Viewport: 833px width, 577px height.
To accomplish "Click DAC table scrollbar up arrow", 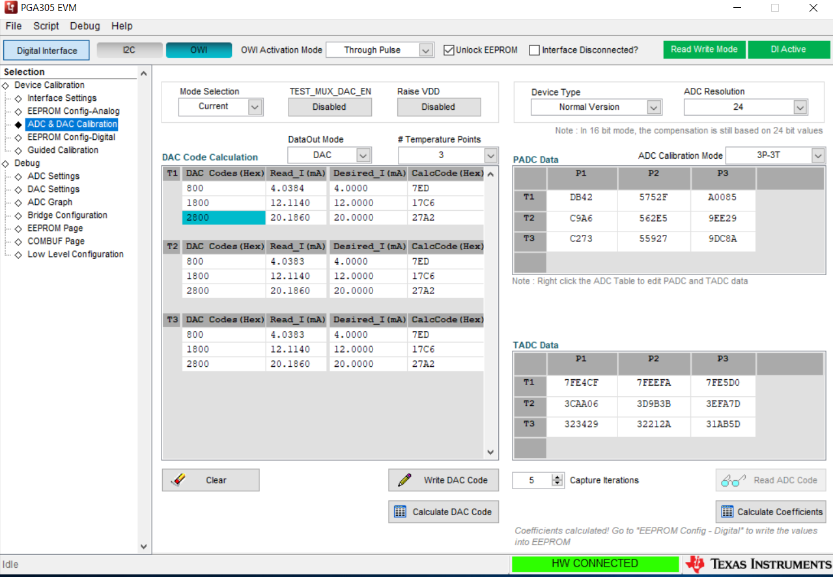I will coord(491,174).
